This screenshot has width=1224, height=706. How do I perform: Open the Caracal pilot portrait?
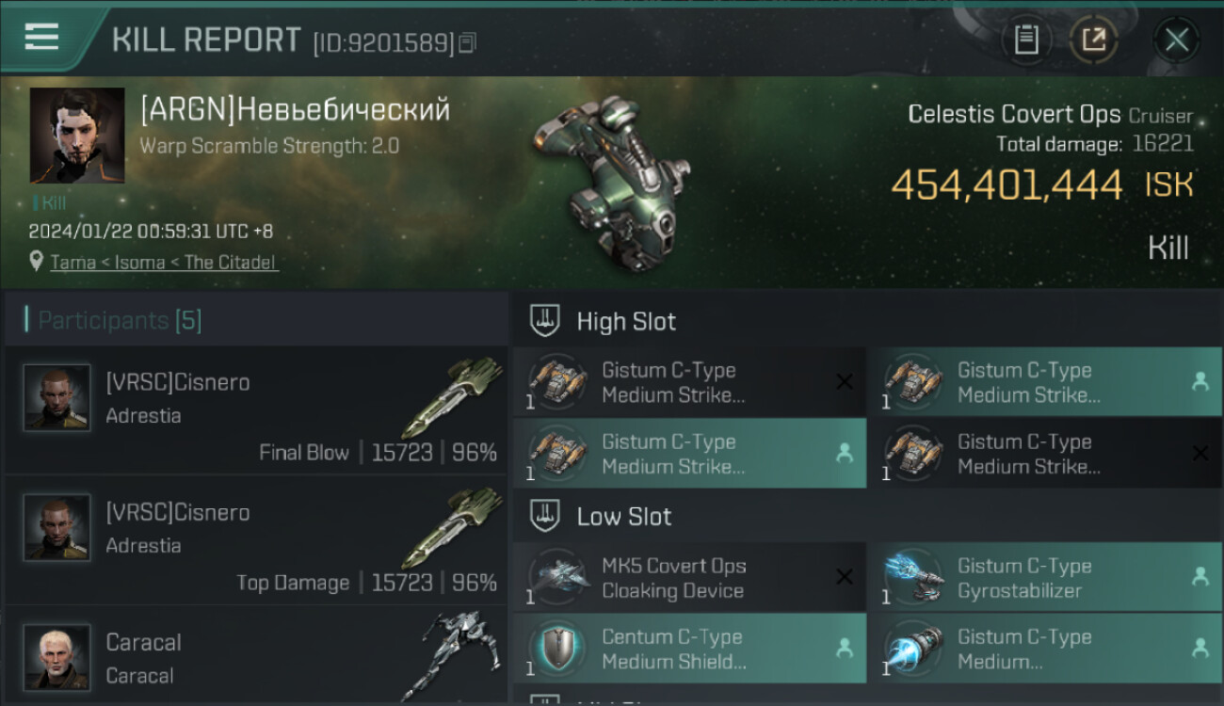coord(56,657)
